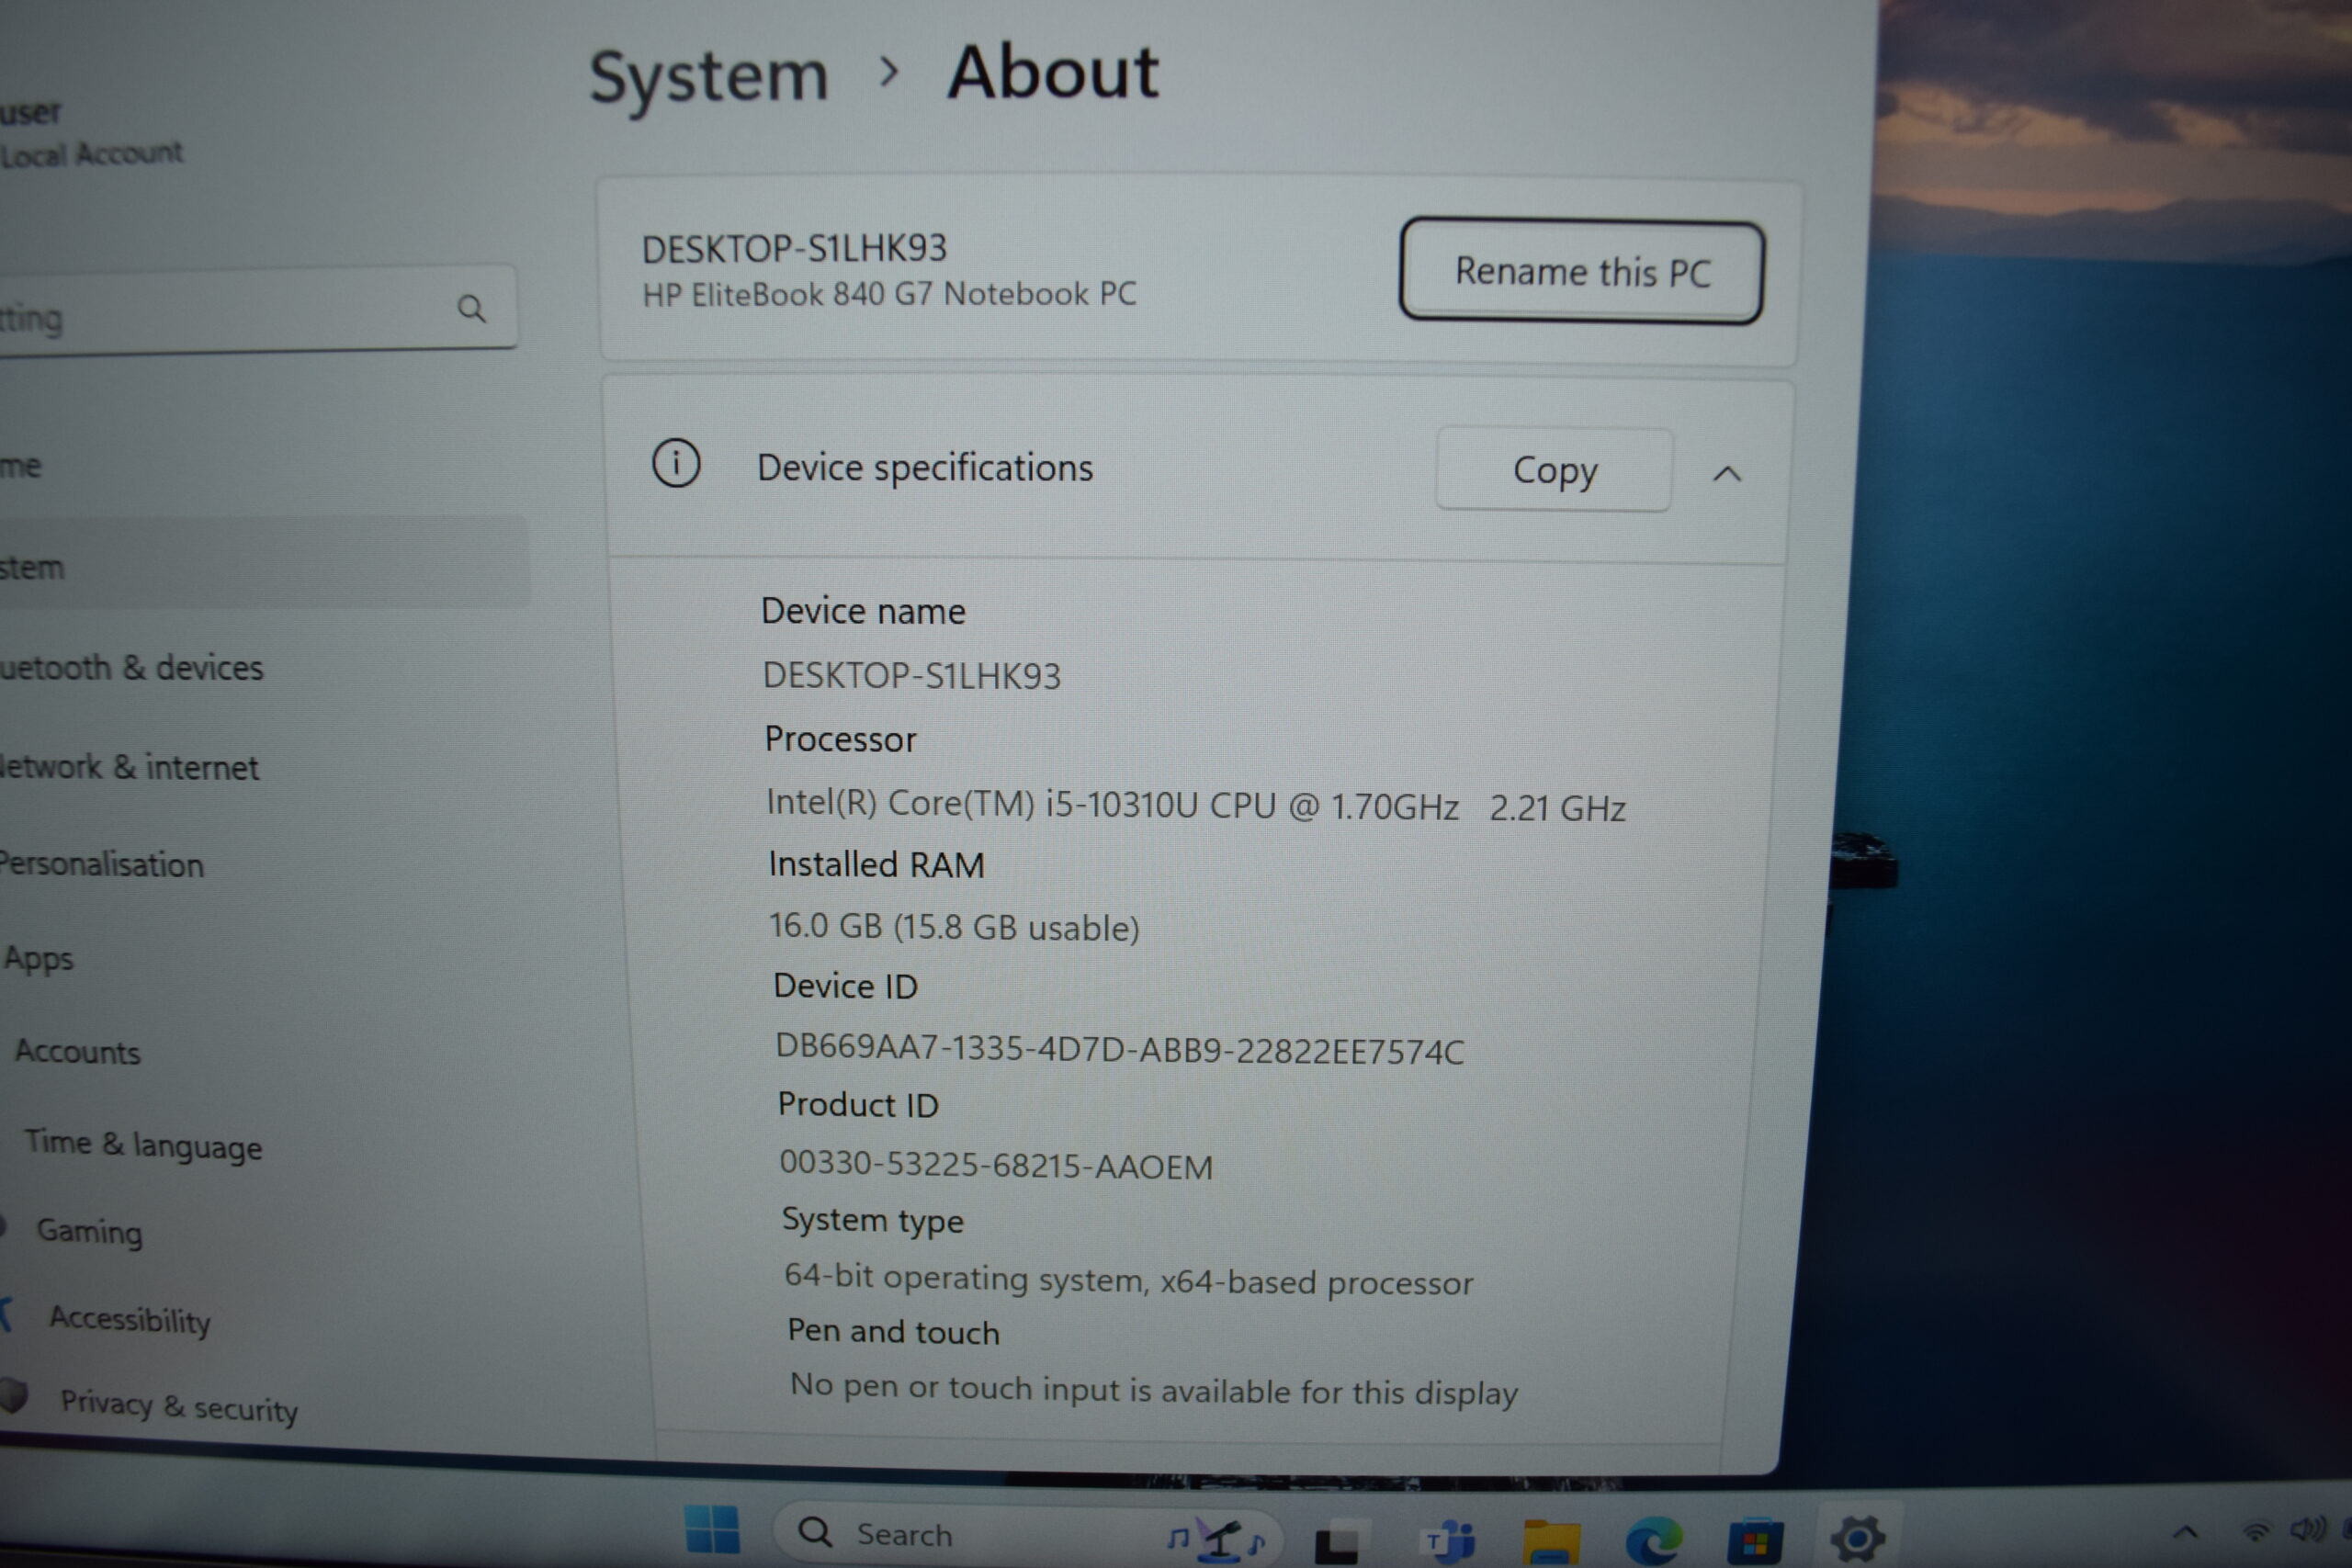Click the music-note search highlight icon

[1217, 1540]
